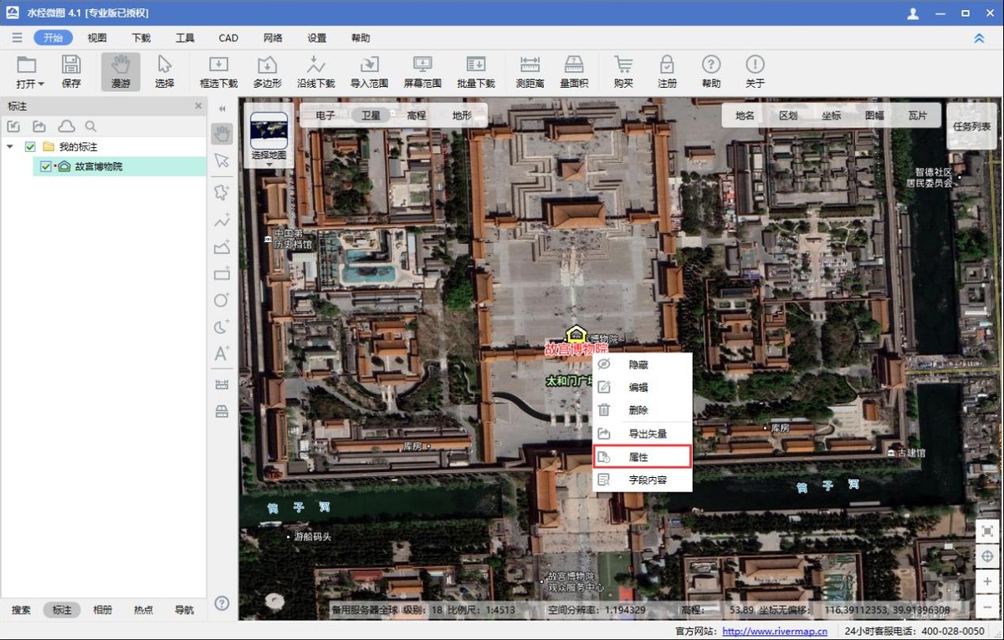The height and width of the screenshot is (640, 1004).
Task: Close the 标注 side panel
Action: 198,106
